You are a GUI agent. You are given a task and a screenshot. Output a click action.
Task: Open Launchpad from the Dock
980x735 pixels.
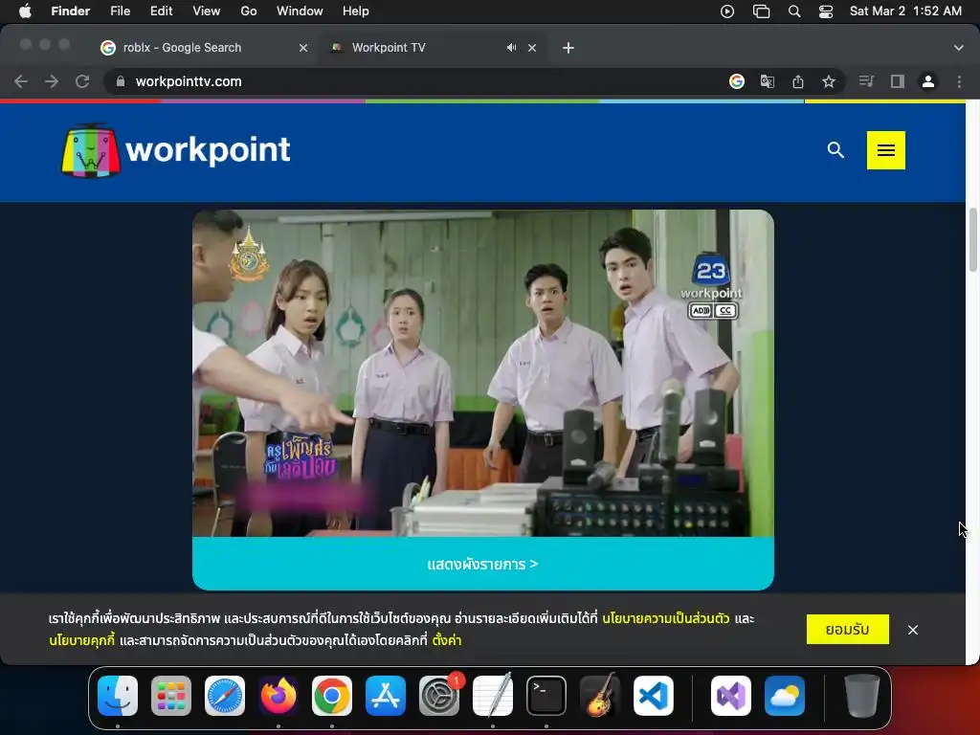(171, 696)
